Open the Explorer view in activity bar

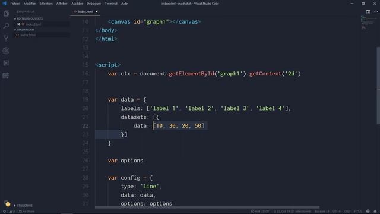[x=6, y=14]
